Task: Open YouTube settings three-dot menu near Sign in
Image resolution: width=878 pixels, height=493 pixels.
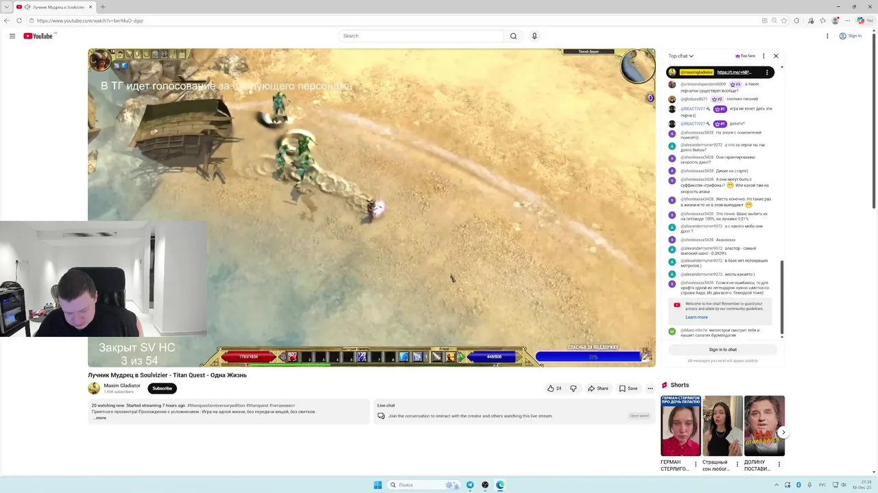Action: (827, 36)
